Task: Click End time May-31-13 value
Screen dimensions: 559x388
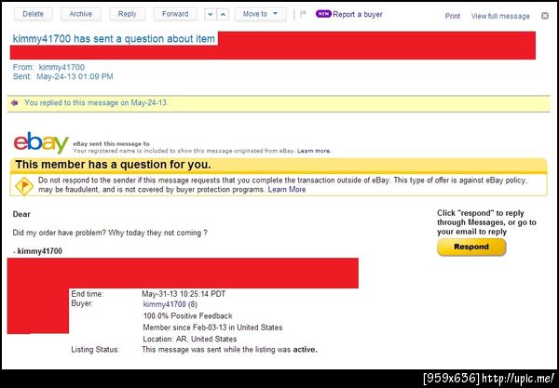Action: click(x=184, y=294)
